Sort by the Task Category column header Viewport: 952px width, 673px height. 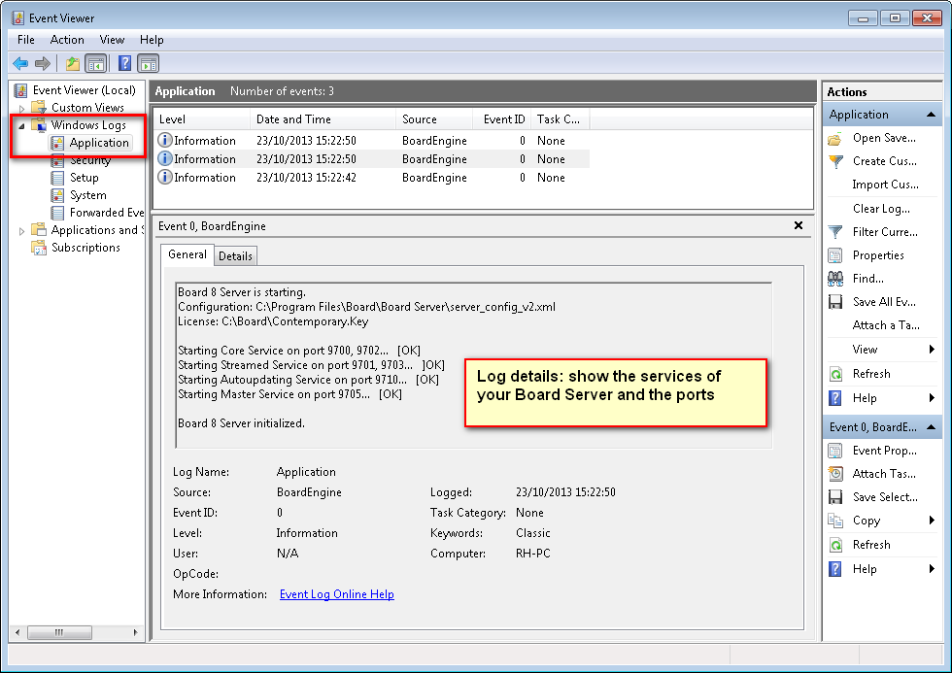click(x=560, y=119)
